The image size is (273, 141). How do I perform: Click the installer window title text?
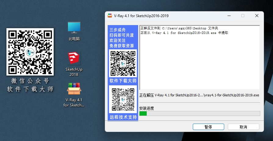(x=141, y=16)
